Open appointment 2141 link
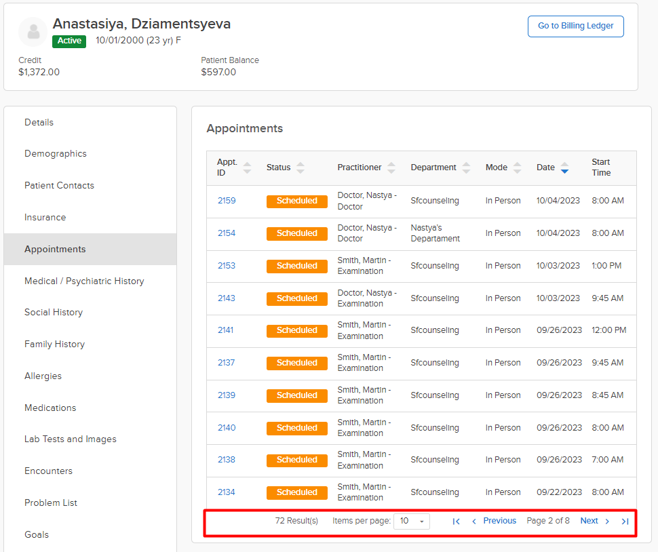The width and height of the screenshot is (658, 552). tap(226, 330)
